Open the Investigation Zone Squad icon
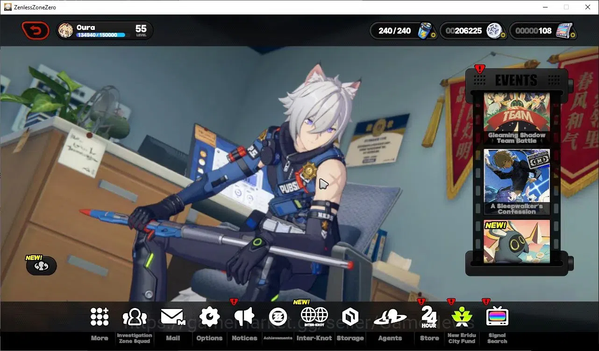The width and height of the screenshot is (599, 351). click(x=135, y=317)
